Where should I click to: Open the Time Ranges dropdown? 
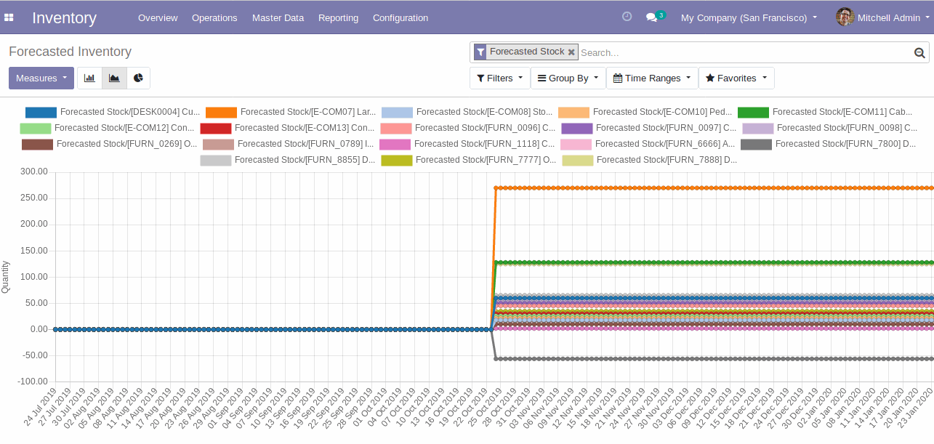pos(652,78)
